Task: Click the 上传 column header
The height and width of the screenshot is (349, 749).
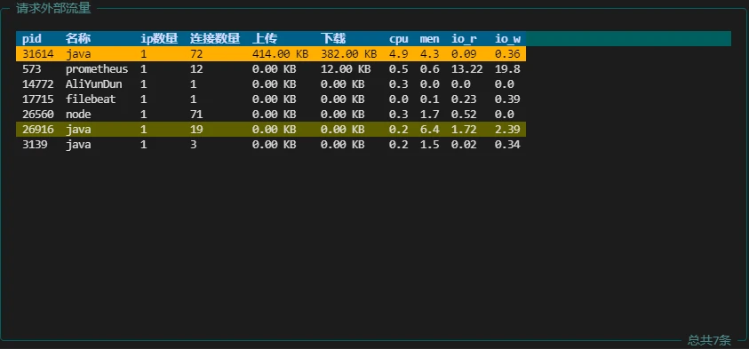Action: click(265, 39)
